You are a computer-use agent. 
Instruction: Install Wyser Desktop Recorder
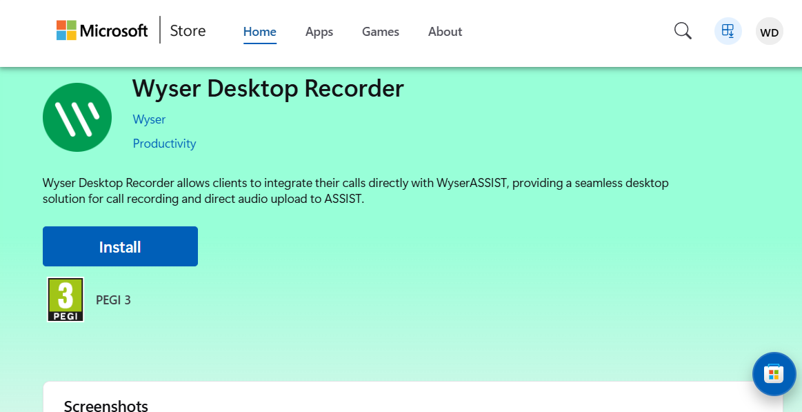point(120,246)
